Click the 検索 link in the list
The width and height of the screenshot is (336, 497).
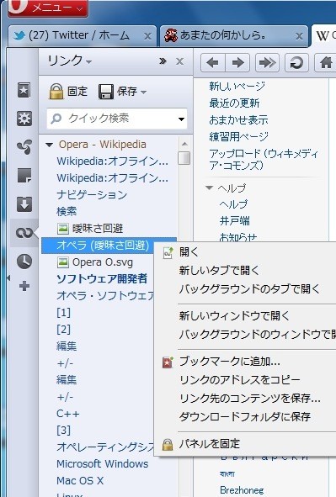point(67,211)
